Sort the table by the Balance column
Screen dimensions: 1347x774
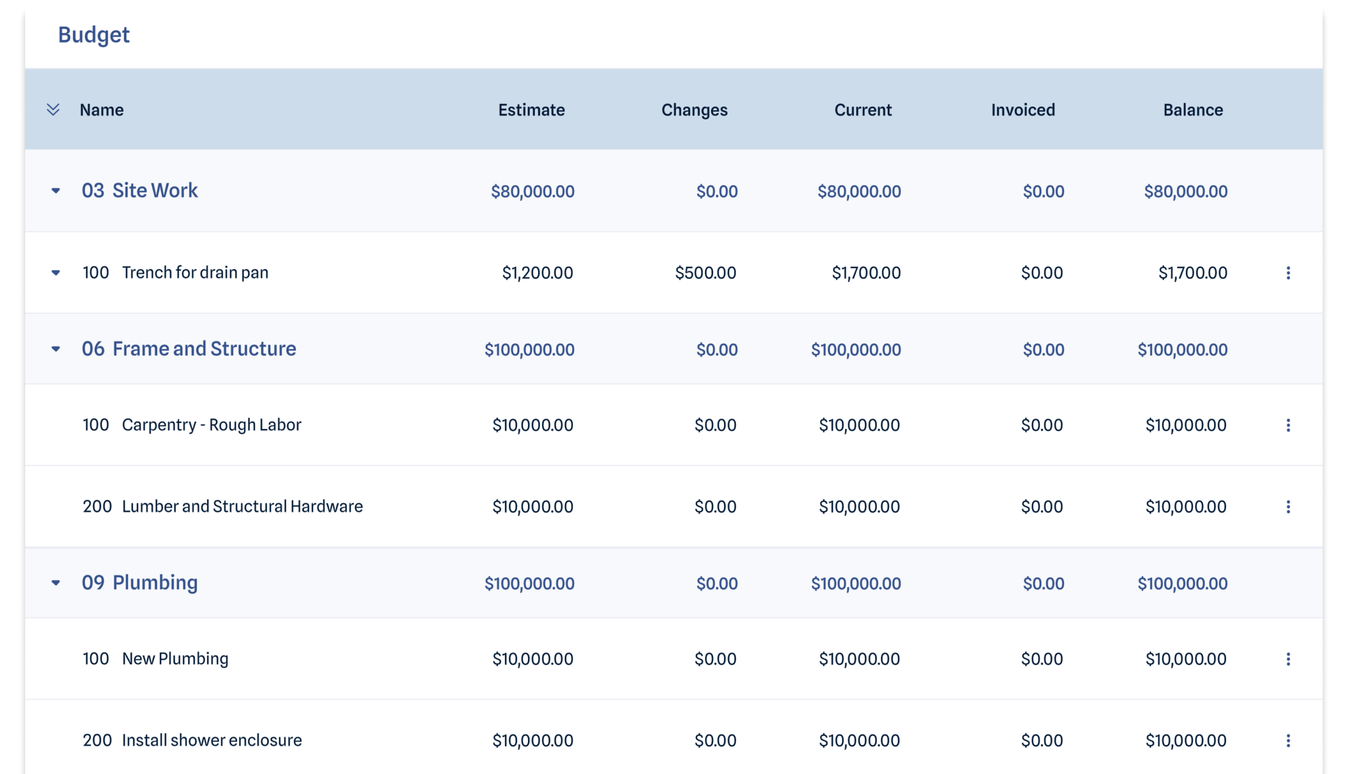pyautogui.click(x=1194, y=110)
